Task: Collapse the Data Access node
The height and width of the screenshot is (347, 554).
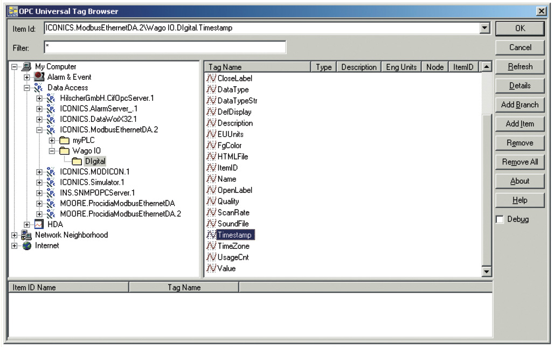Action: tap(27, 88)
